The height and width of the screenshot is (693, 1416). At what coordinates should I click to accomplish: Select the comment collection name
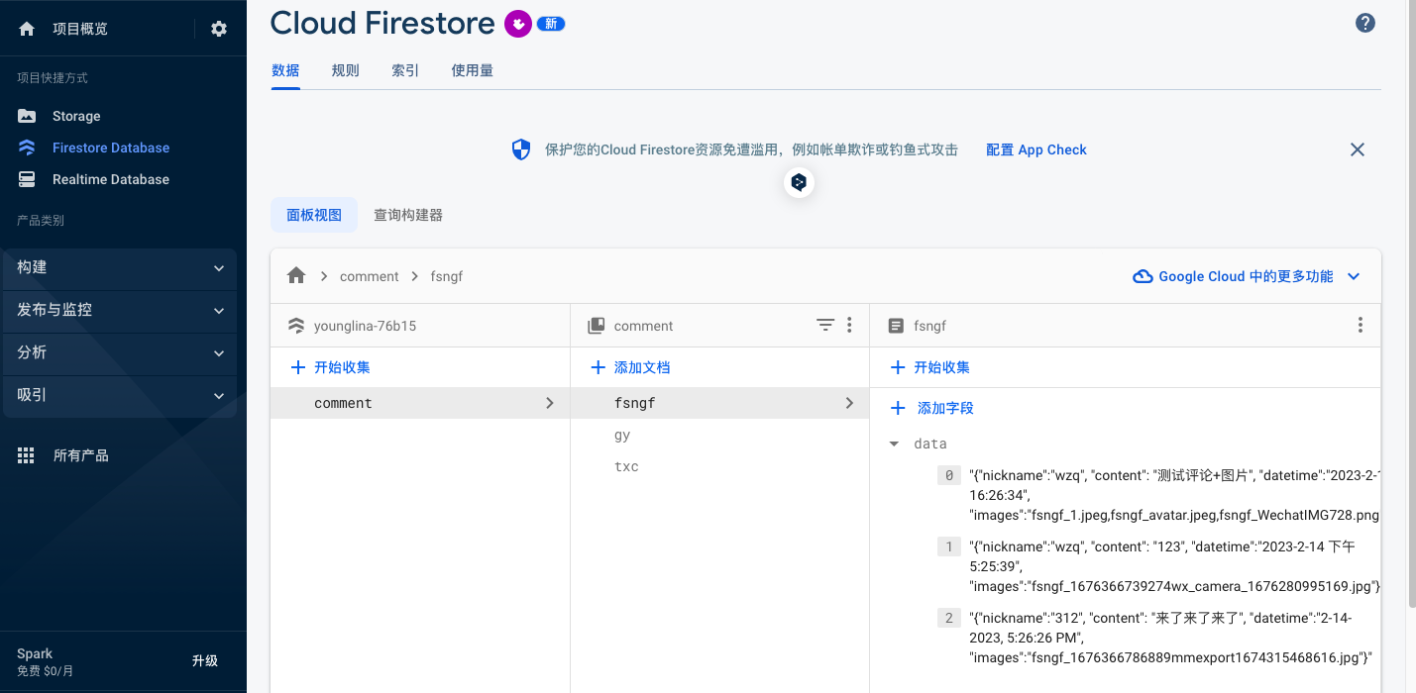(343, 403)
